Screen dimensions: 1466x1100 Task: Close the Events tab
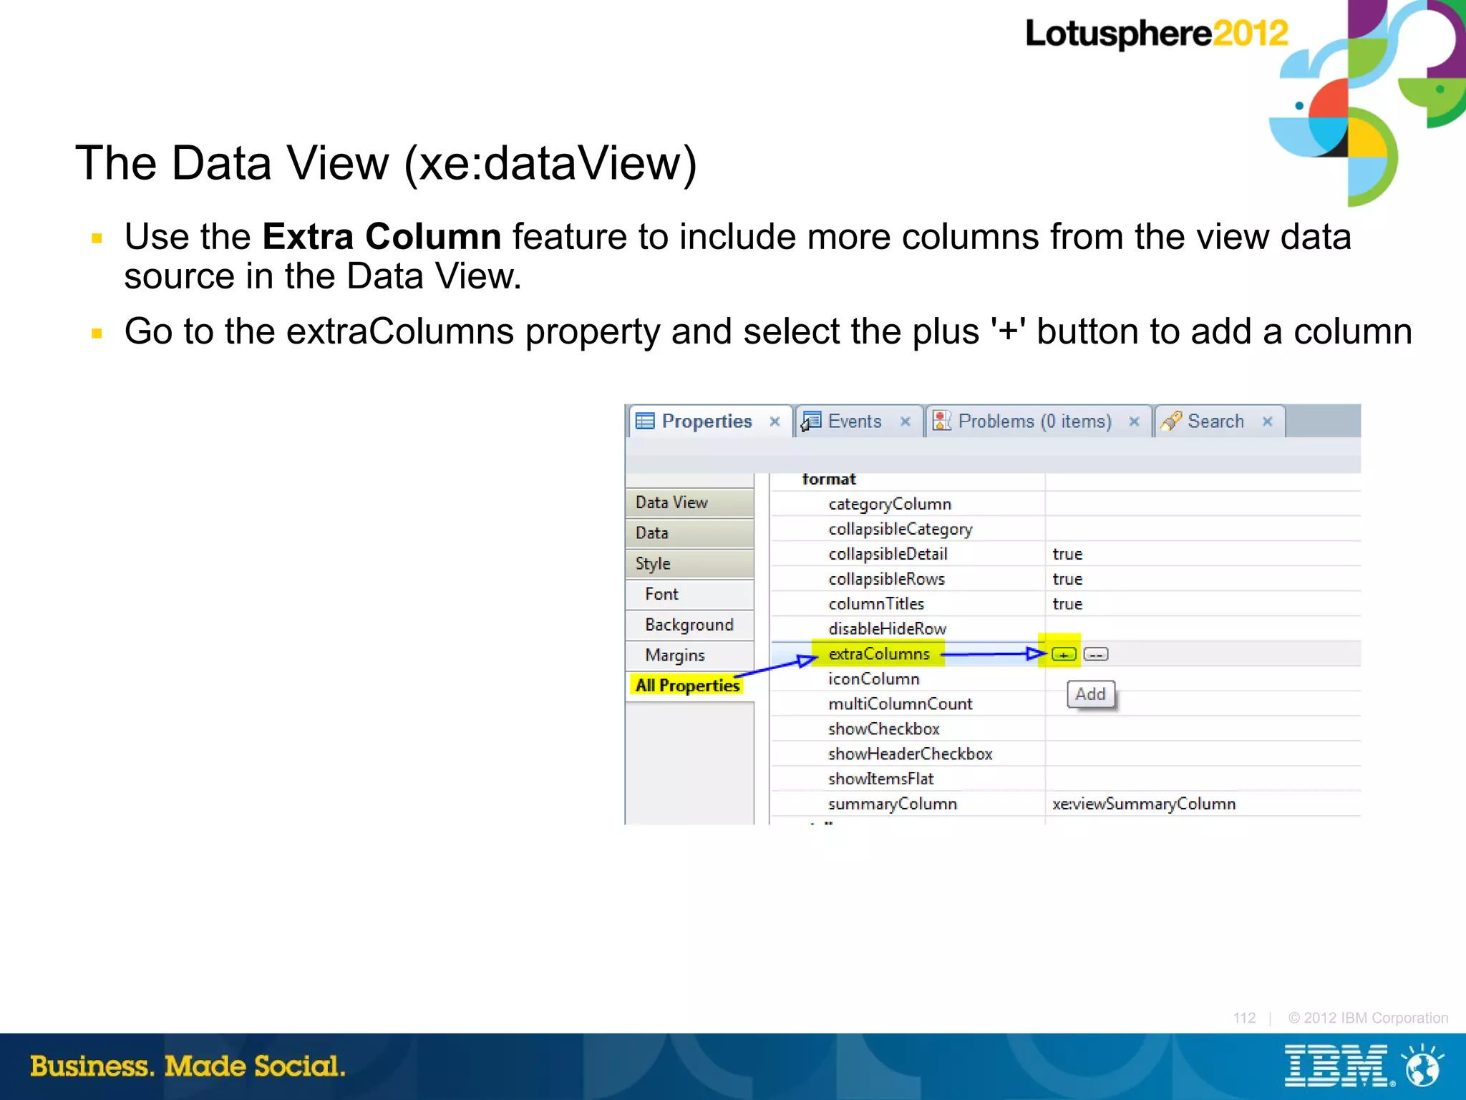(x=906, y=422)
